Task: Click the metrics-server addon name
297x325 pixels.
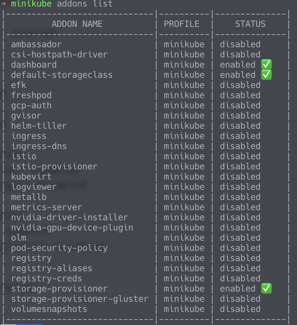Action: click(x=47, y=207)
